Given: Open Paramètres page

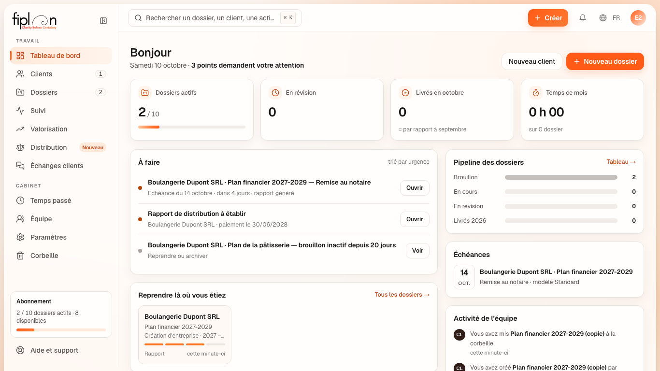Looking at the screenshot, I should 61,237.
